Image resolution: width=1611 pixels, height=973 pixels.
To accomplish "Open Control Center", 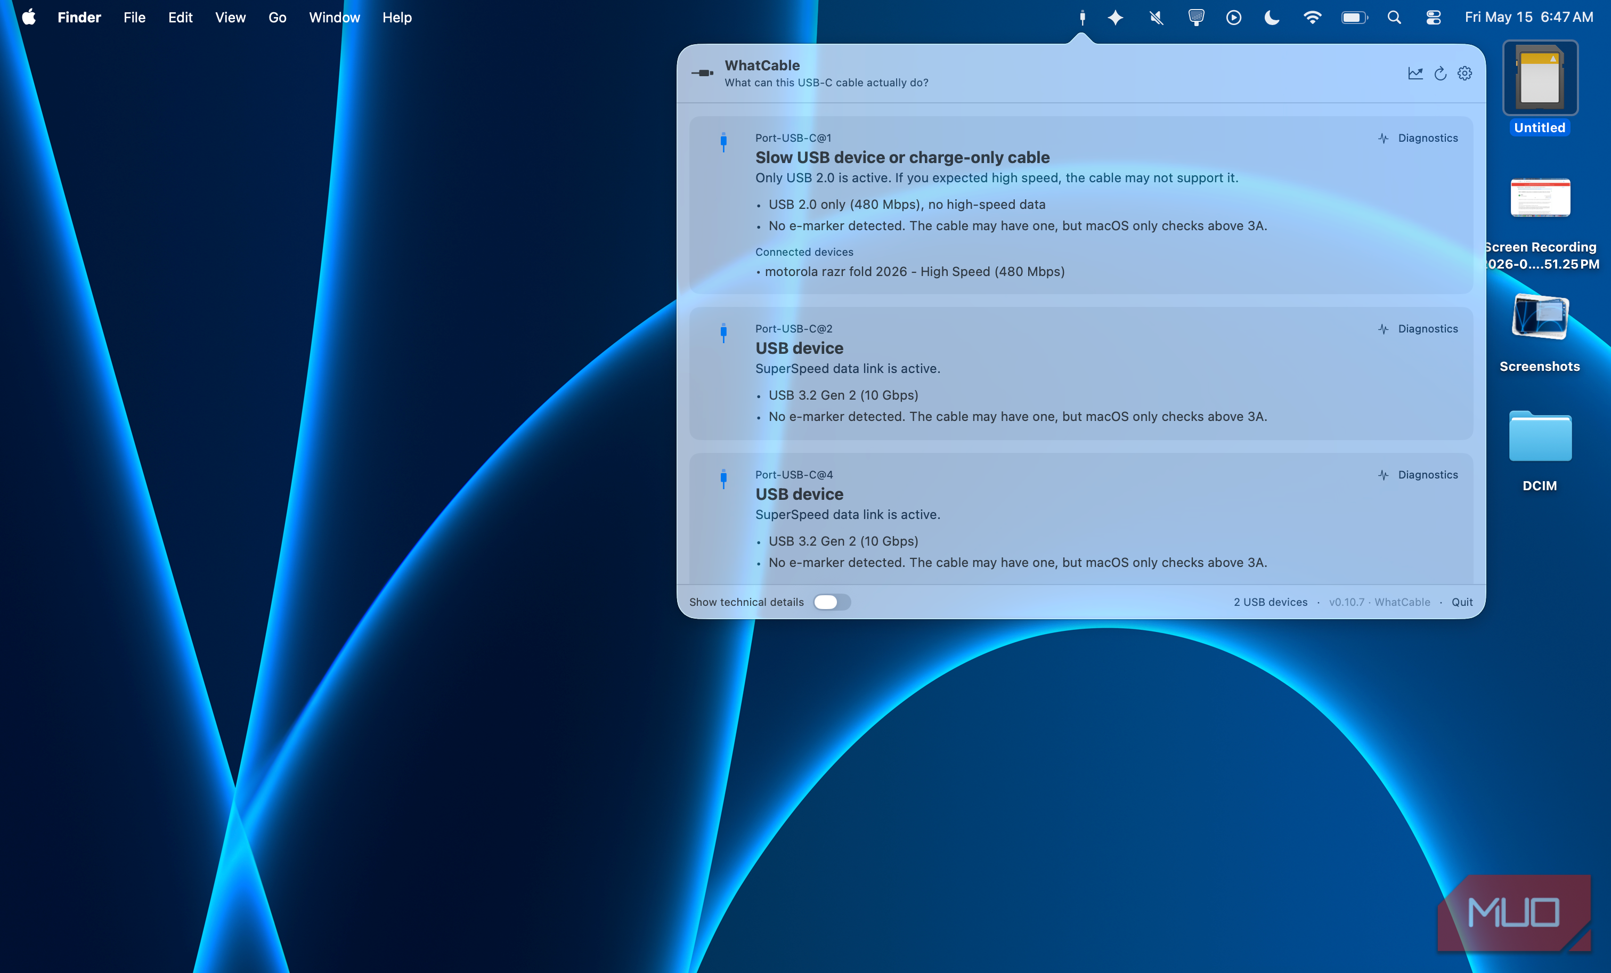I will pyautogui.click(x=1433, y=18).
